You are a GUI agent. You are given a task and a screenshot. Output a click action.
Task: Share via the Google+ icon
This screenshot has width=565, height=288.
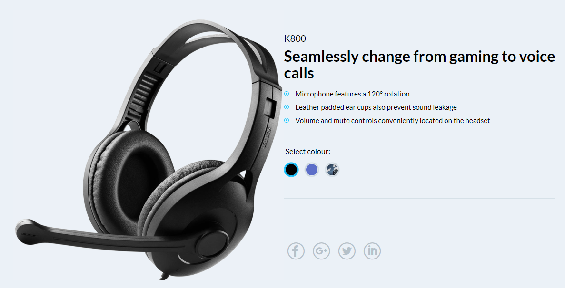click(321, 251)
